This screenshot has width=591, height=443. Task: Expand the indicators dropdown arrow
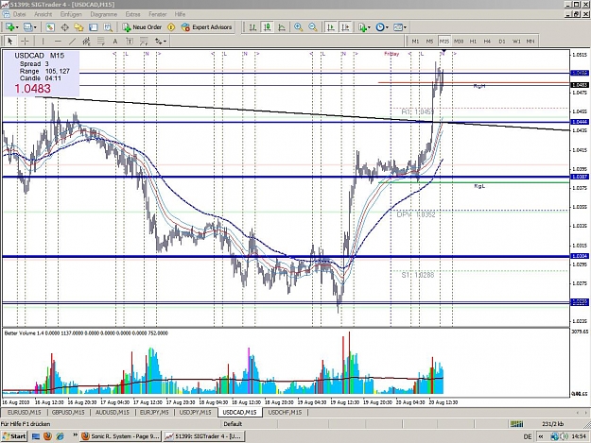[369, 27]
